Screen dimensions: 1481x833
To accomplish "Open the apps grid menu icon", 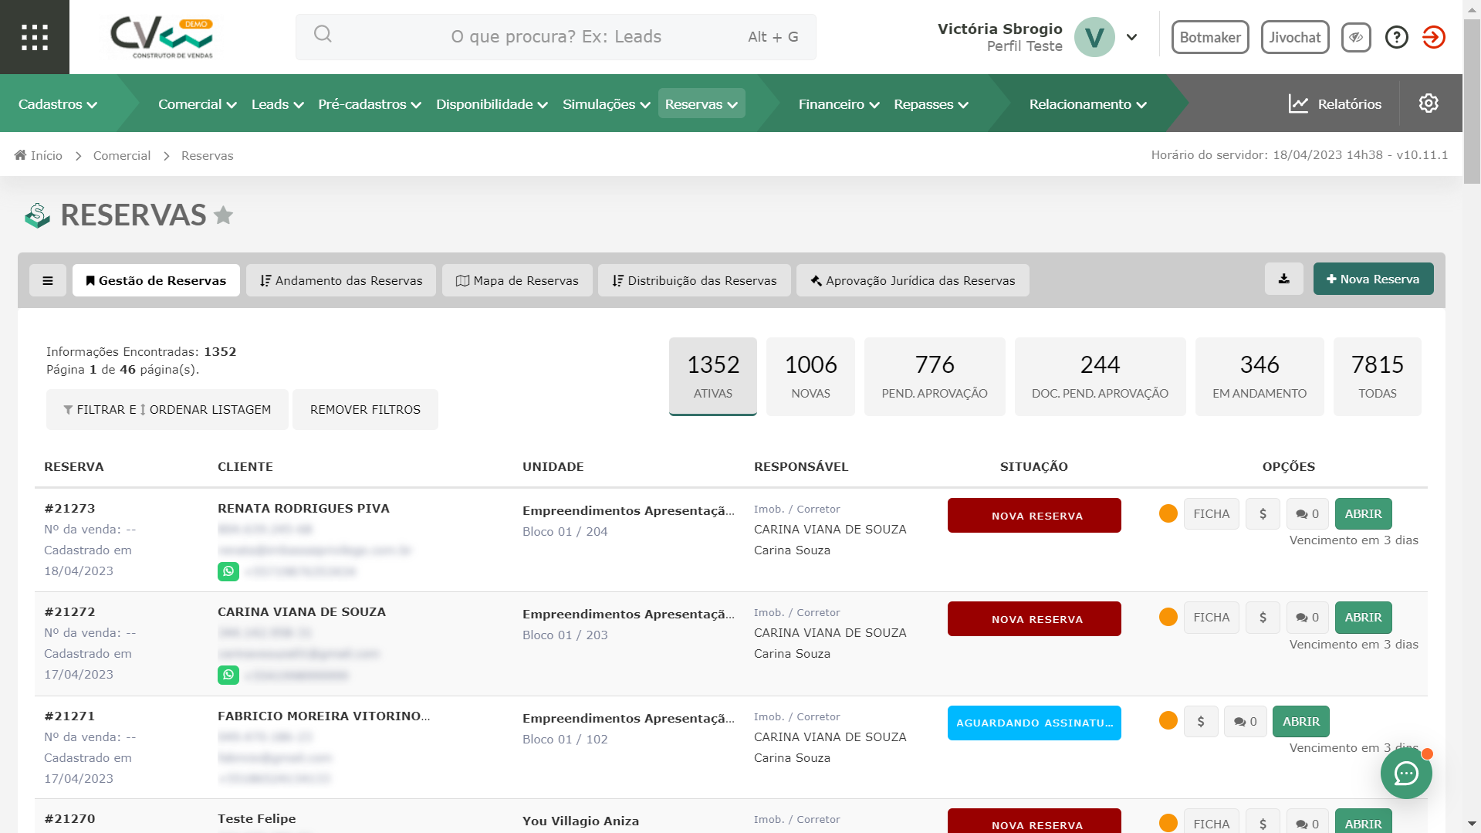I will 35,37.
